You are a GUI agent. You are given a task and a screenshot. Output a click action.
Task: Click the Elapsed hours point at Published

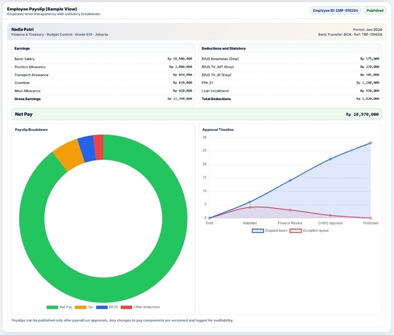click(370, 143)
